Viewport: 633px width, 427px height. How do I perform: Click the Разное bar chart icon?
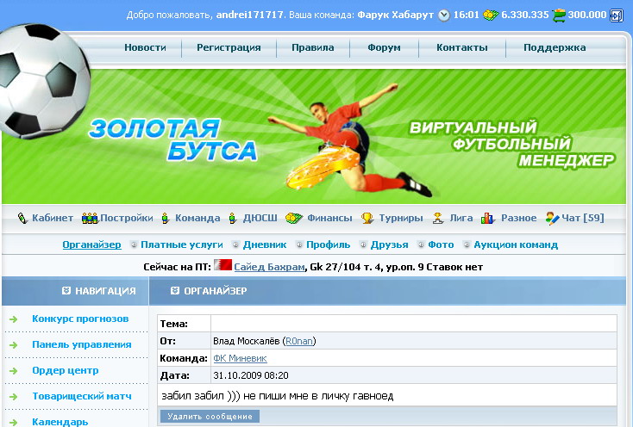click(x=488, y=219)
